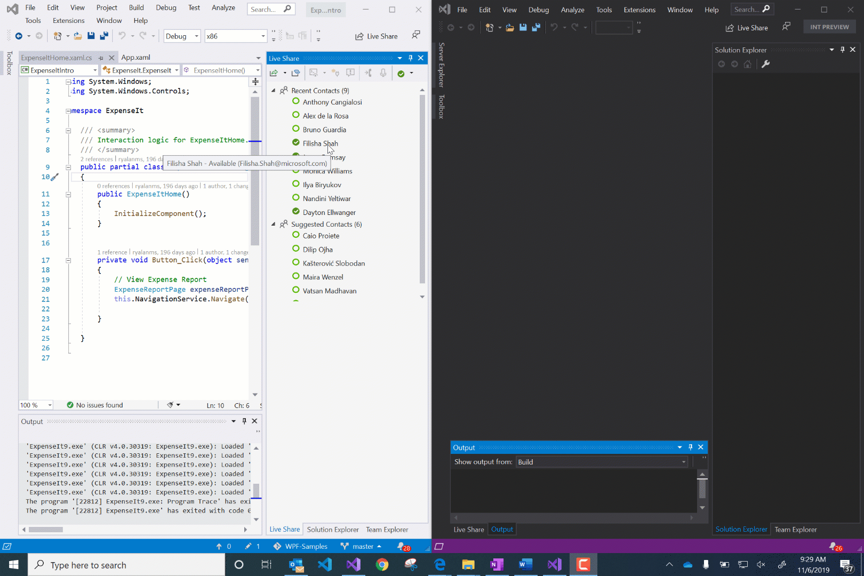Switch to Team Explorer tab in light window
Viewport: 864px width, 576px height.
[x=387, y=530]
